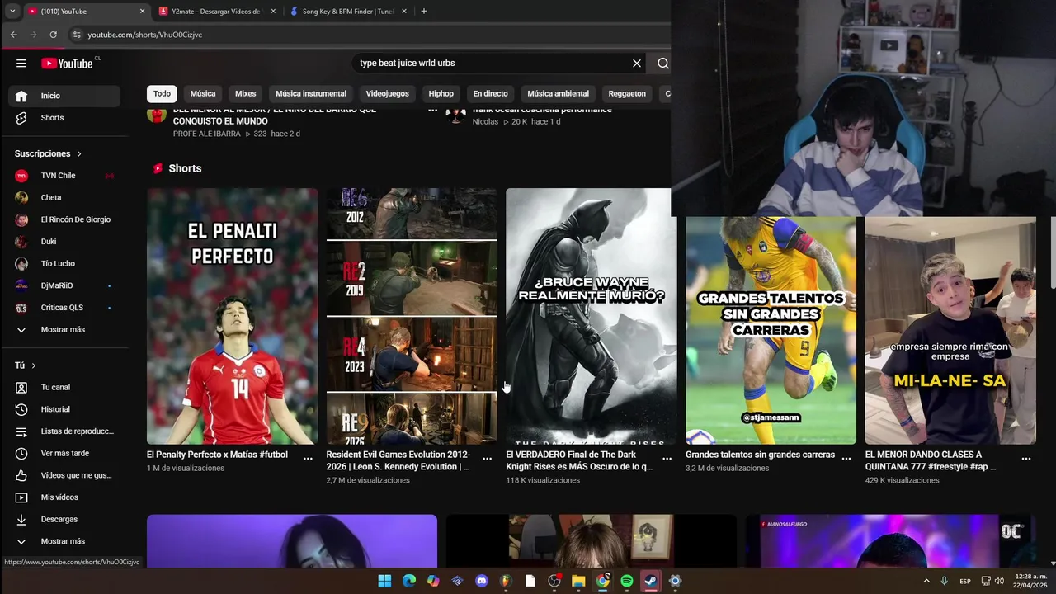This screenshot has width=1056, height=594.
Task: Play the Resident Evil Games Evolution short
Action: (412, 316)
